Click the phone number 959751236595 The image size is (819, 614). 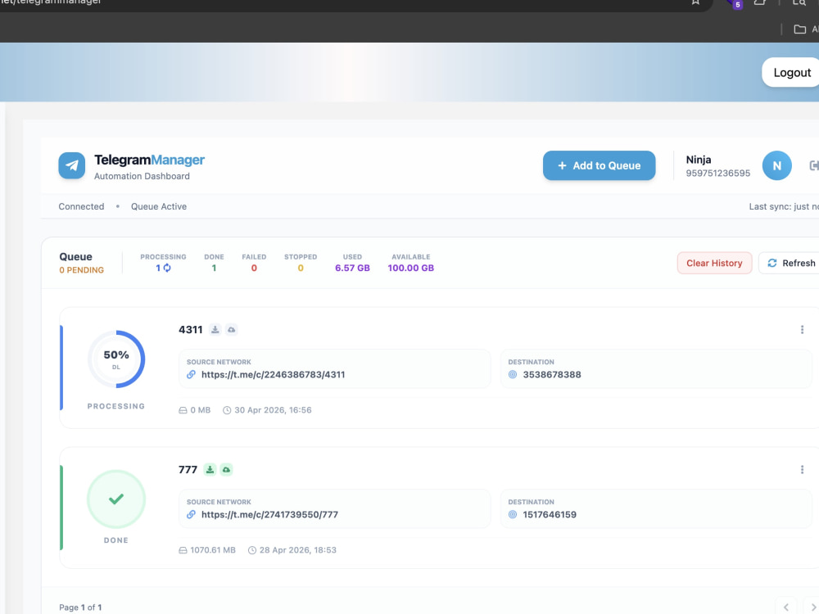(x=717, y=173)
